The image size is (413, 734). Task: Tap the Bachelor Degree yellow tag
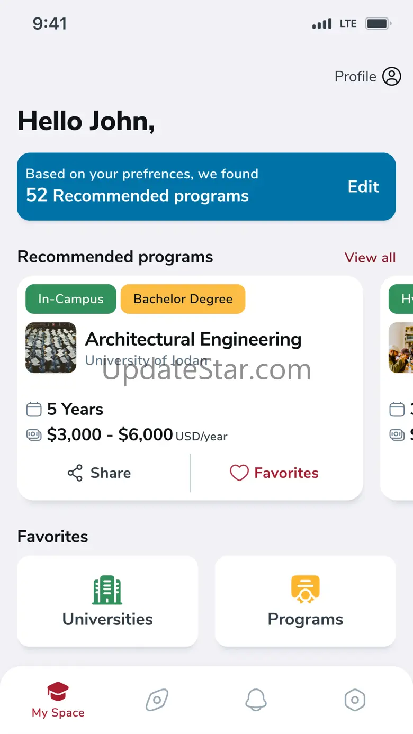(x=183, y=299)
